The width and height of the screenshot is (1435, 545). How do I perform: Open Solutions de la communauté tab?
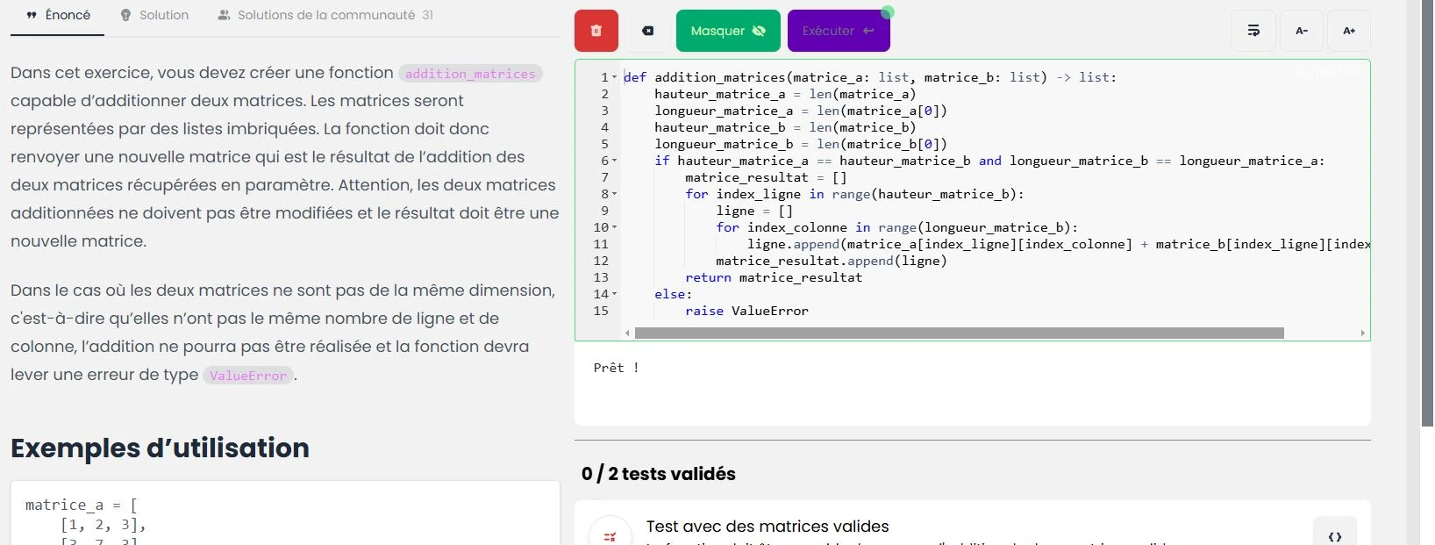click(x=325, y=15)
